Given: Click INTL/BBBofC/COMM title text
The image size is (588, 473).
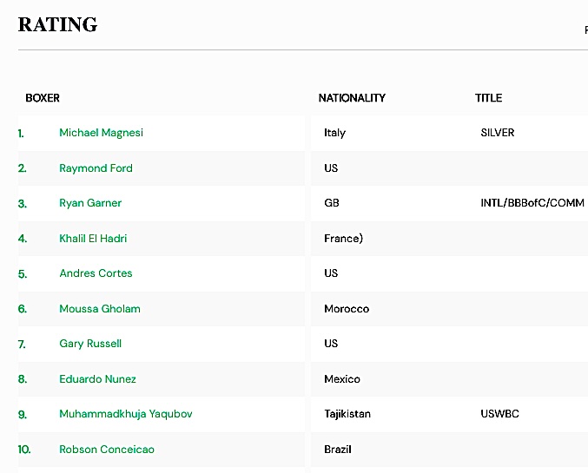Looking at the screenshot, I should 532,203.
